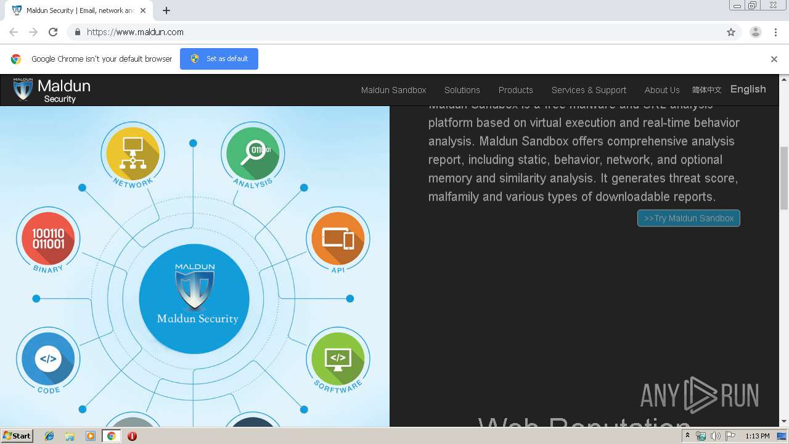This screenshot has height=444, width=789.
Task: Click the Set as default button
Action: [x=219, y=59]
